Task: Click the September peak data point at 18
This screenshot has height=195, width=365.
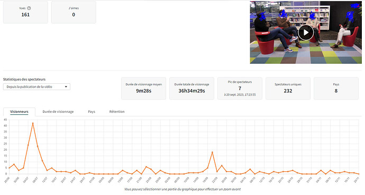Action: click(212, 152)
